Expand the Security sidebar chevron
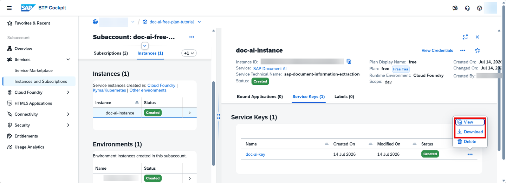 pyautogui.click(x=68, y=125)
